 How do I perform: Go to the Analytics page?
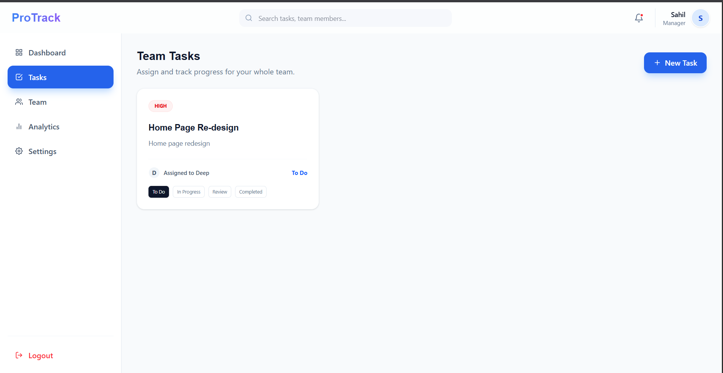(44, 127)
